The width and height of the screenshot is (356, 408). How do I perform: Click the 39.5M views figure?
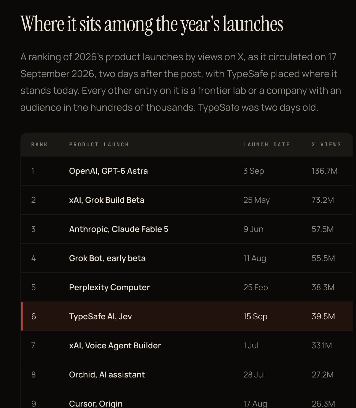(x=323, y=316)
